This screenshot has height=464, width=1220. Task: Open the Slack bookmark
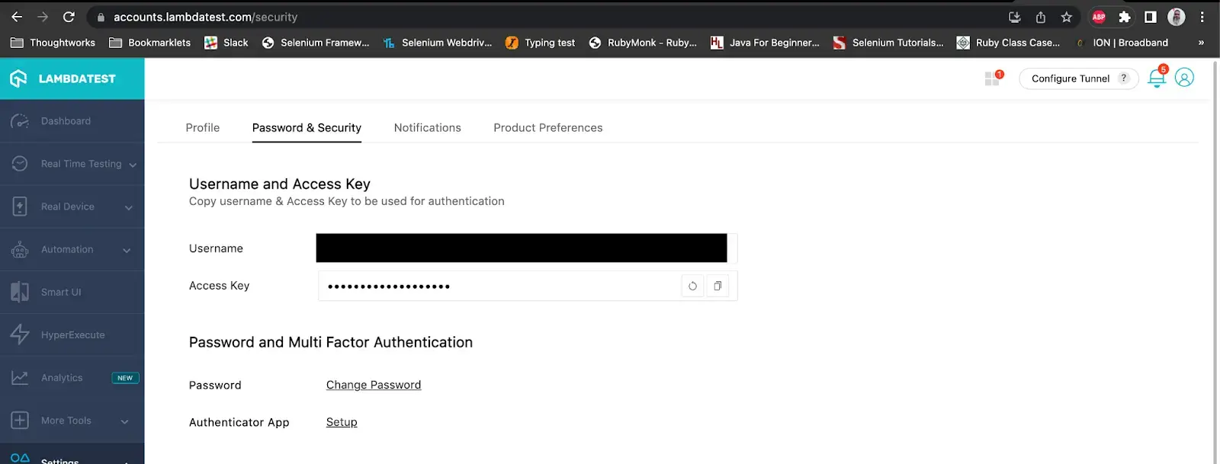click(226, 43)
